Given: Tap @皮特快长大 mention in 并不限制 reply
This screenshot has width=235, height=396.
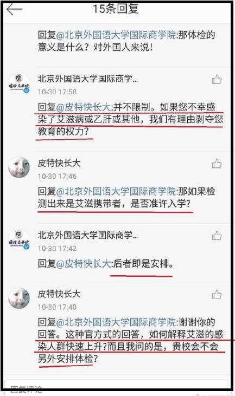Looking at the screenshot, I should click(x=83, y=107).
